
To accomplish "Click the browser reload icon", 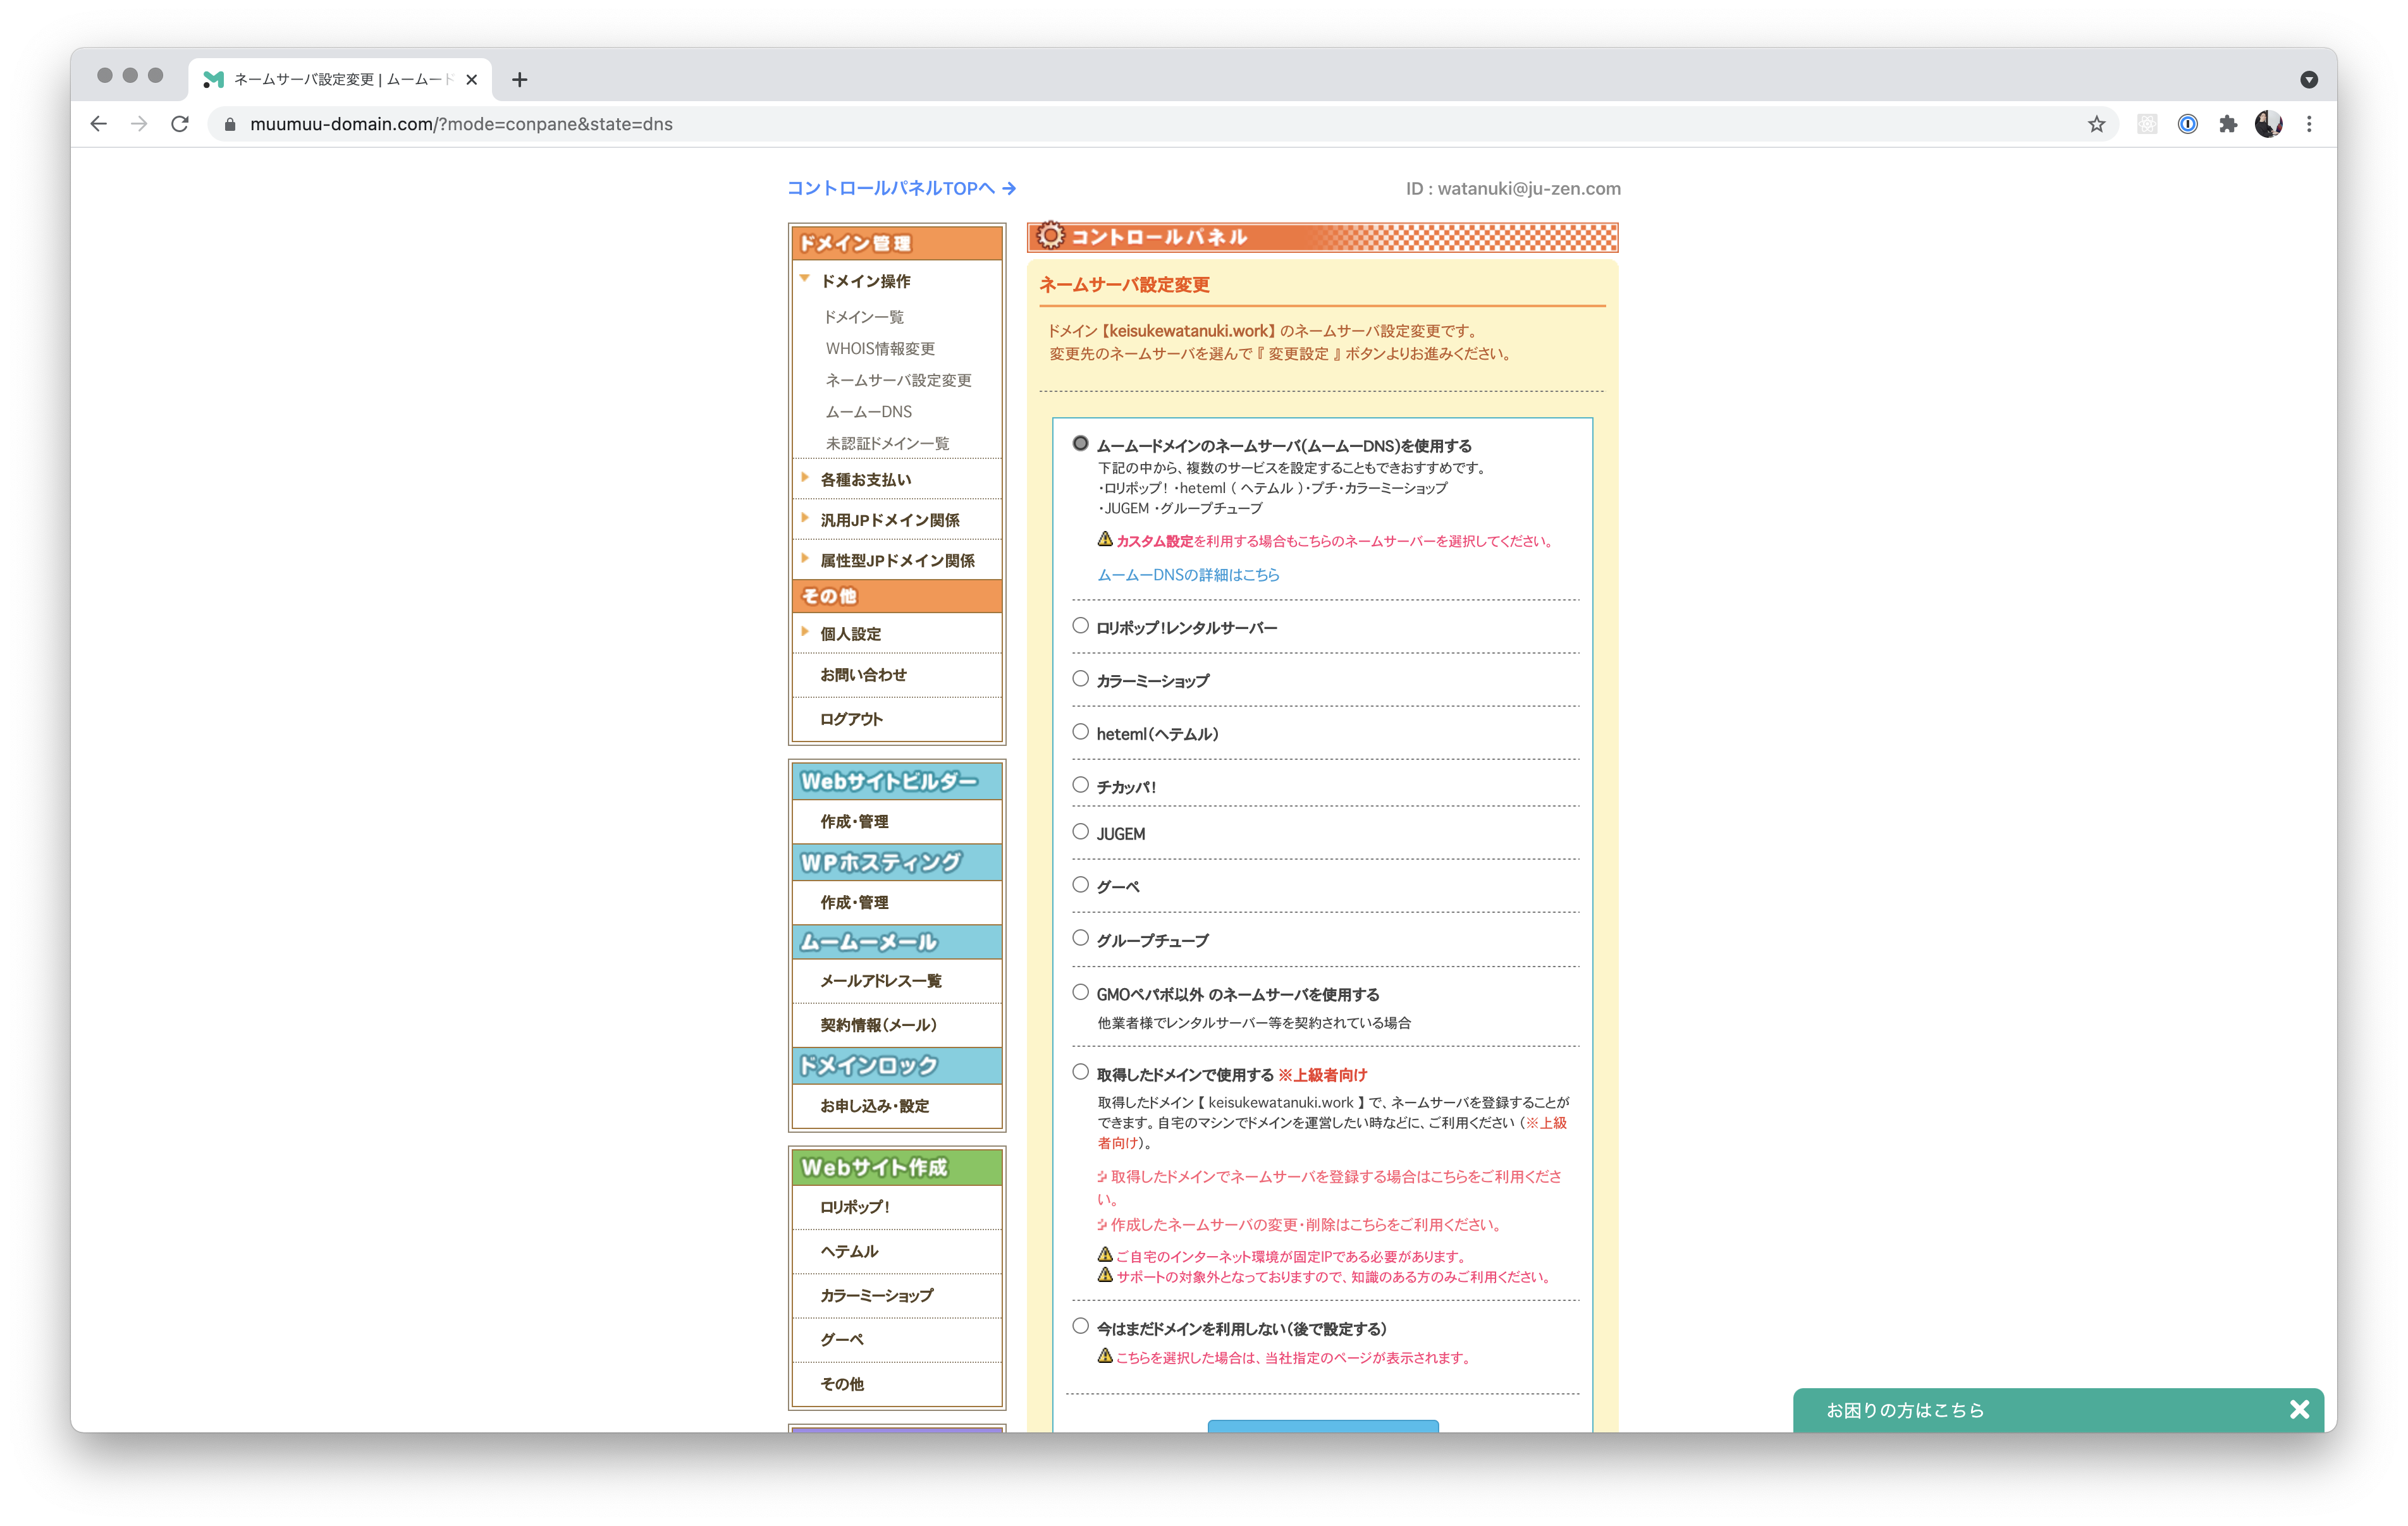I will pos(180,124).
